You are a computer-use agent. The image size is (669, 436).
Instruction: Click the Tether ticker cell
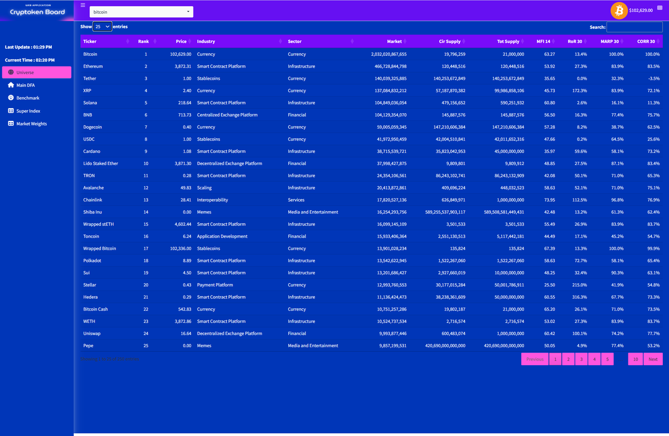tap(106, 79)
